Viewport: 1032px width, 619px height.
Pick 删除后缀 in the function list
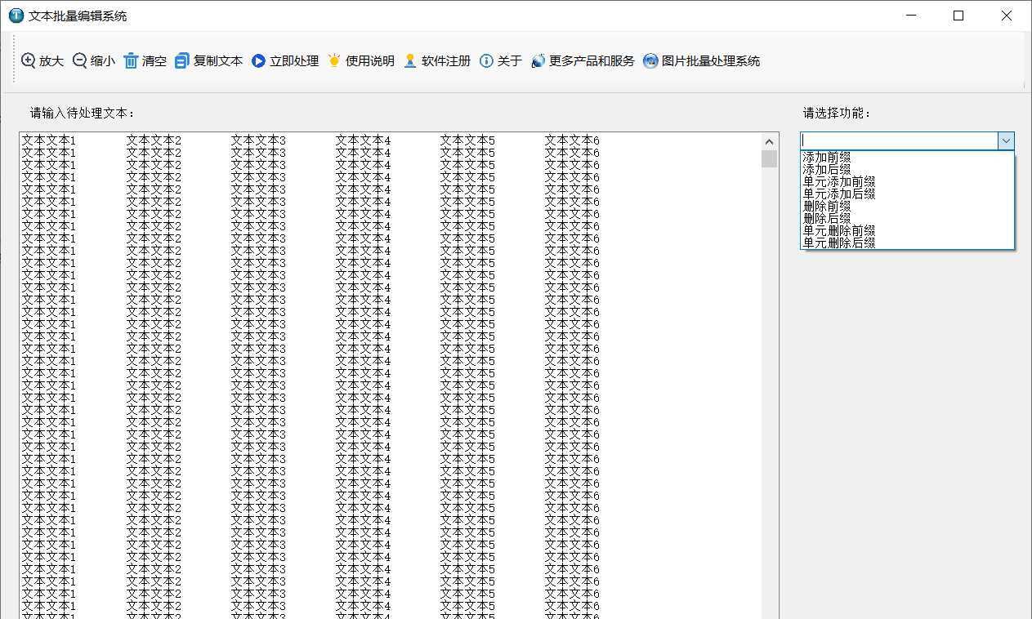pos(907,218)
